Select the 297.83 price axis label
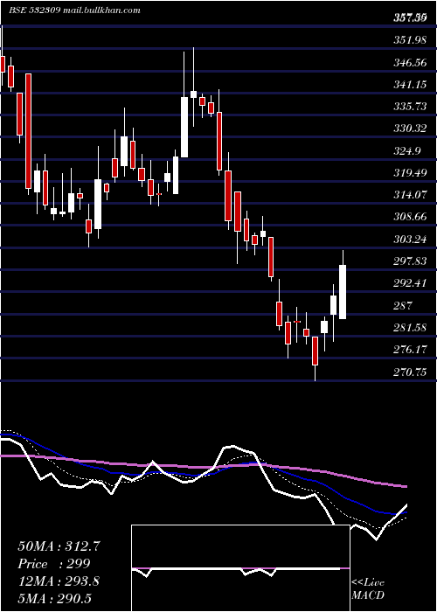This screenshot has width=437, height=612. (410, 261)
